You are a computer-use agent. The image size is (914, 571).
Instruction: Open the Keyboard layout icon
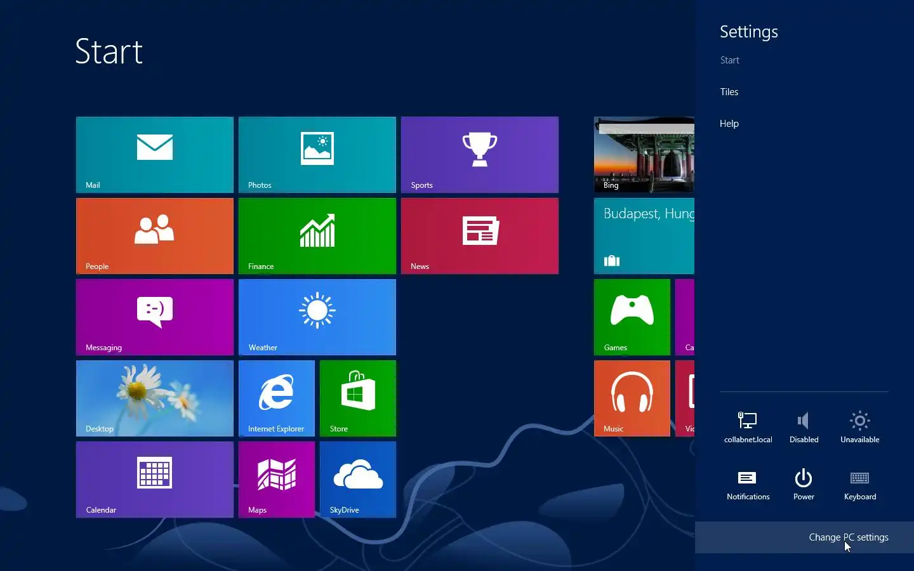click(859, 485)
